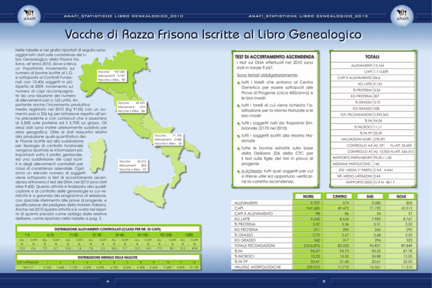Viewport: 432px width, 288px height.
Task: Click the underlined 'a richiesta' text
Action: pos(251,171)
